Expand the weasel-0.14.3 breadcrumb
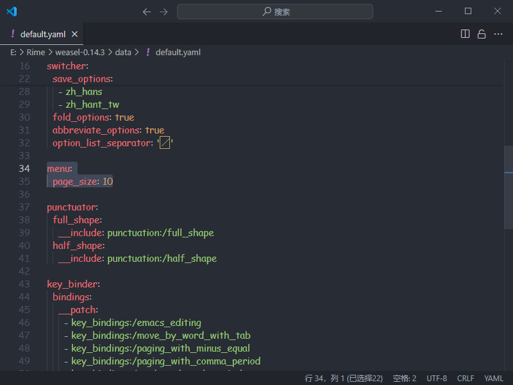 point(80,53)
